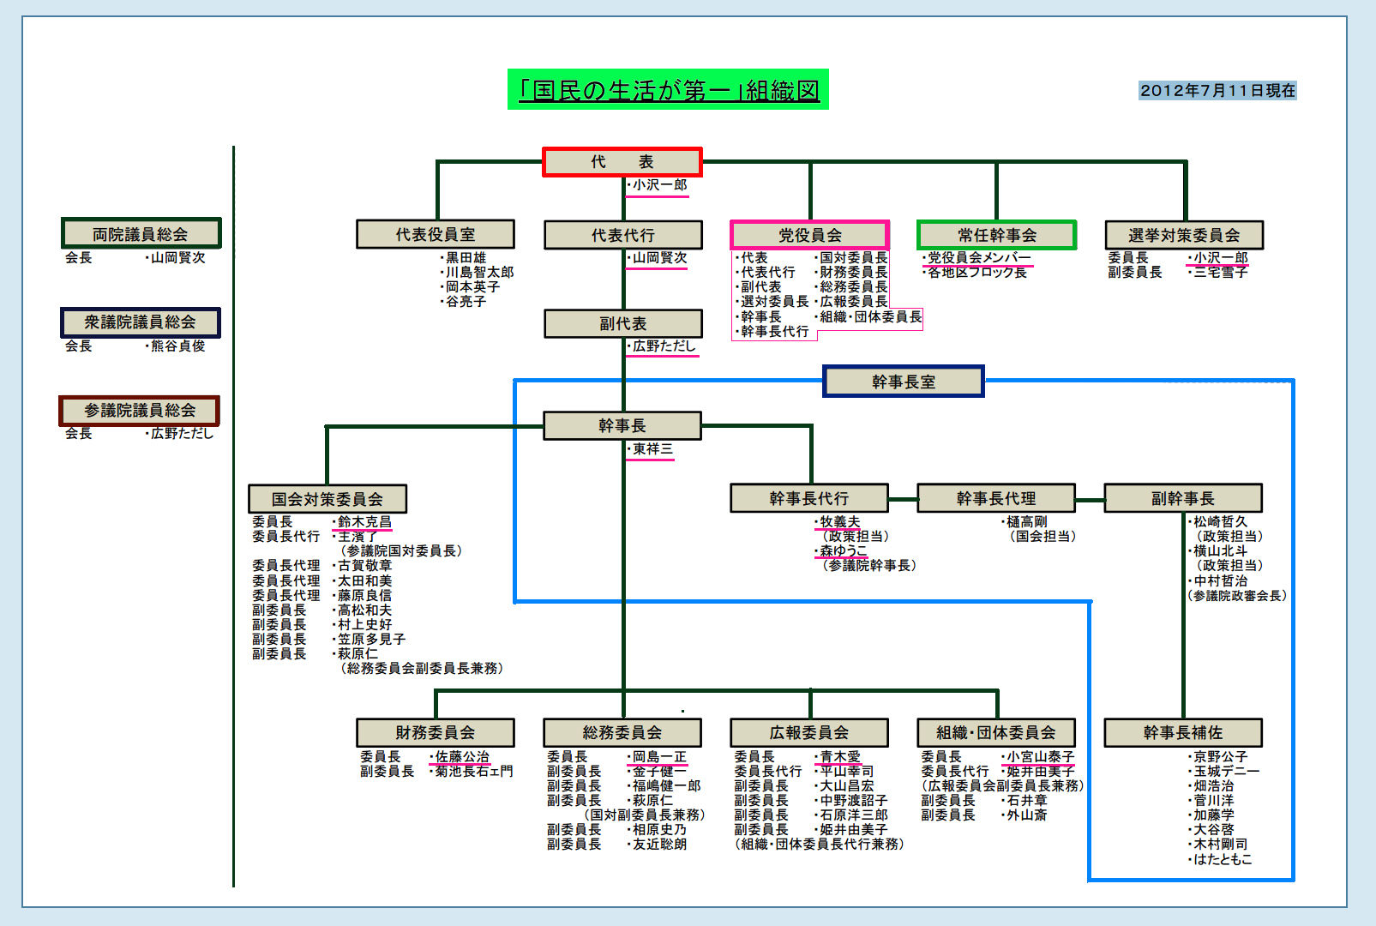The height and width of the screenshot is (926, 1376).
Task: Select the 総務委員会 box
Action: tap(622, 733)
